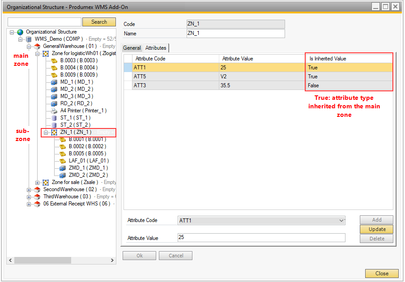Image resolution: width=405 pixels, height=282 pixels.
Task: Expand the SecondWarehouse tree node
Action: tap(29, 190)
